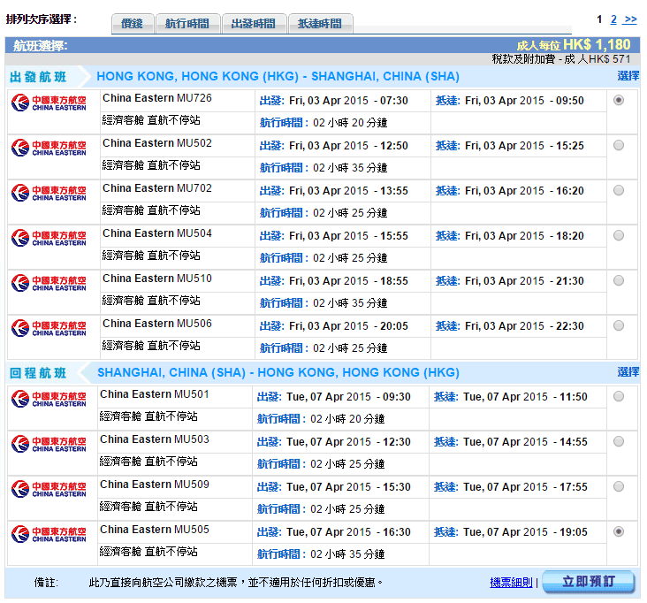This screenshot has width=647, height=603.
Task: Choose outbound flight MU506 departing 20:05
Action: [618, 325]
